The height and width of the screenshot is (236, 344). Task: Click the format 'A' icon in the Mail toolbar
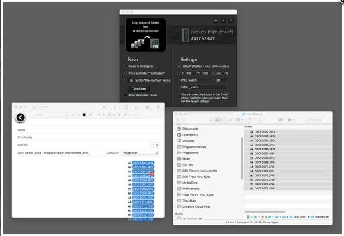click(x=136, y=107)
